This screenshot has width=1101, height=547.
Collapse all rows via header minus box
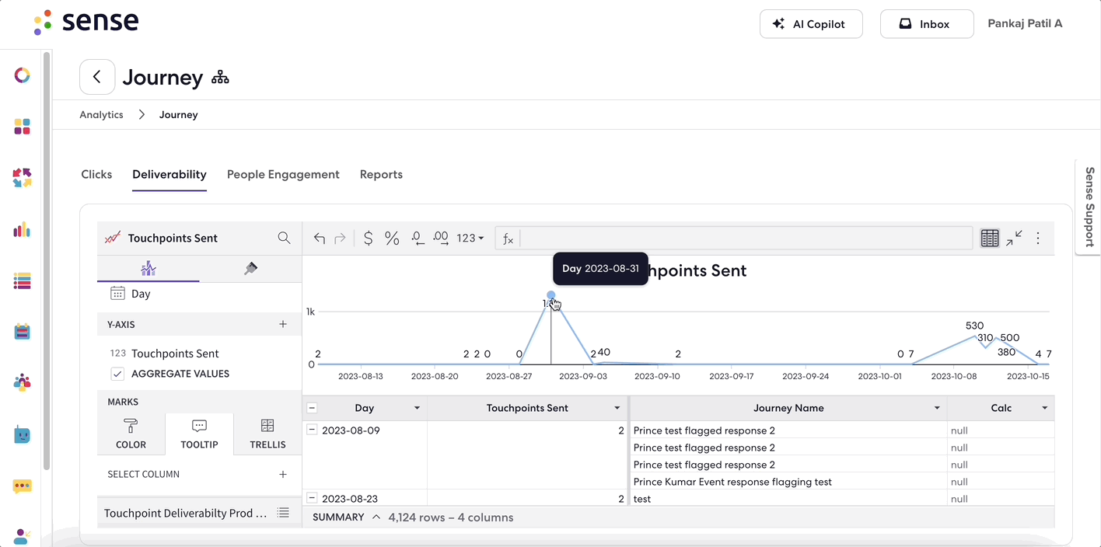tap(312, 408)
